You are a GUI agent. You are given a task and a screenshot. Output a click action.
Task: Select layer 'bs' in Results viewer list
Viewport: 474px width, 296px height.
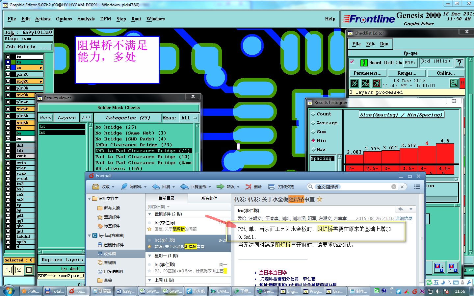pyautogui.click(x=62, y=133)
